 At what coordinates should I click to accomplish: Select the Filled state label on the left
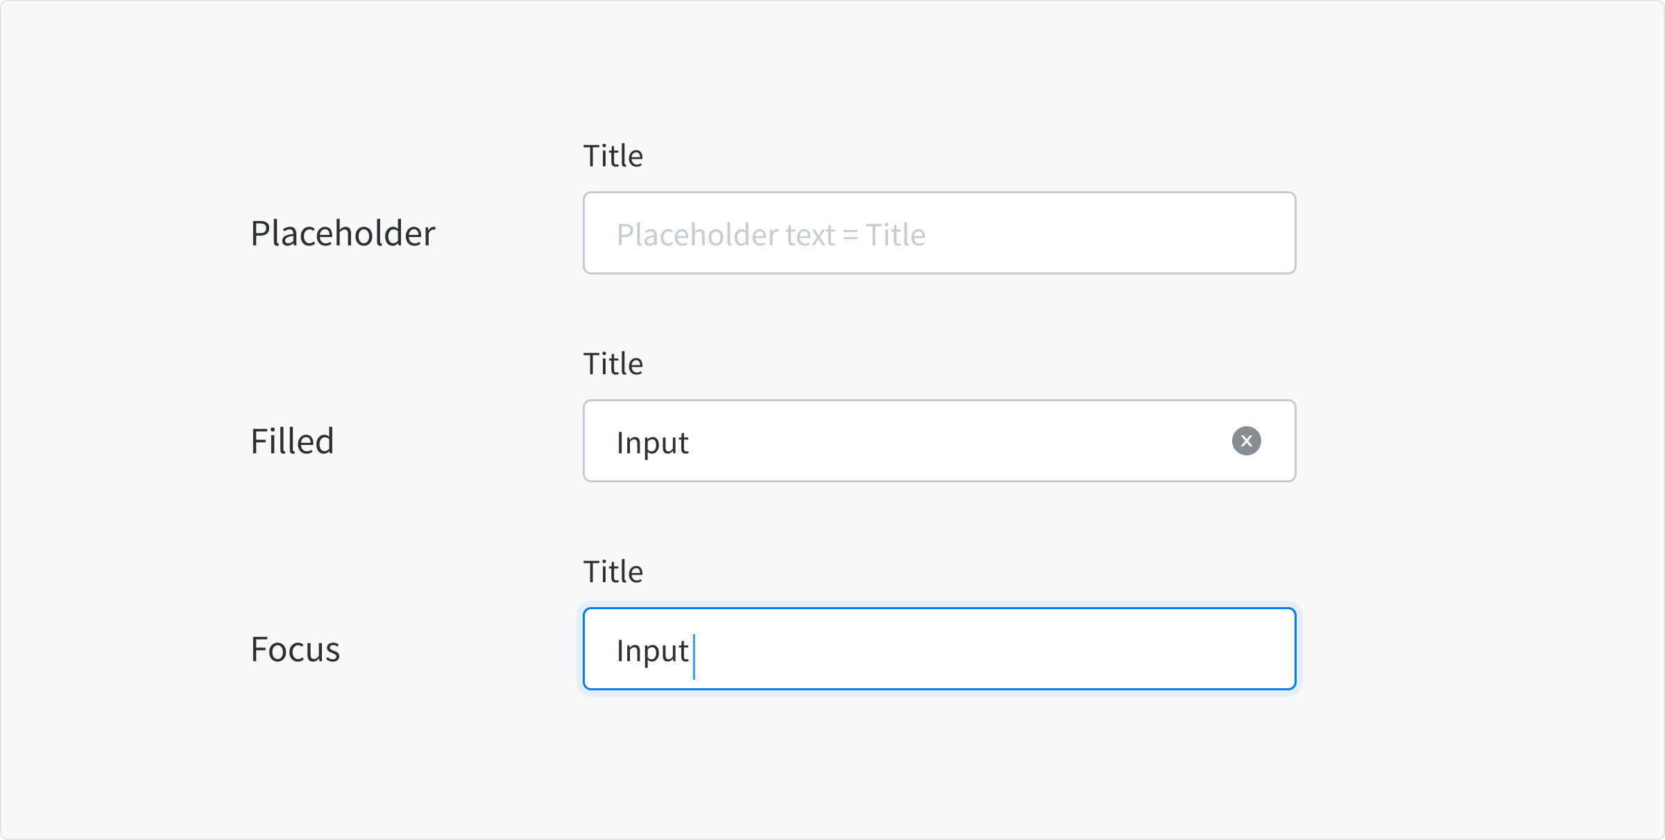pyautogui.click(x=292, y=441)
